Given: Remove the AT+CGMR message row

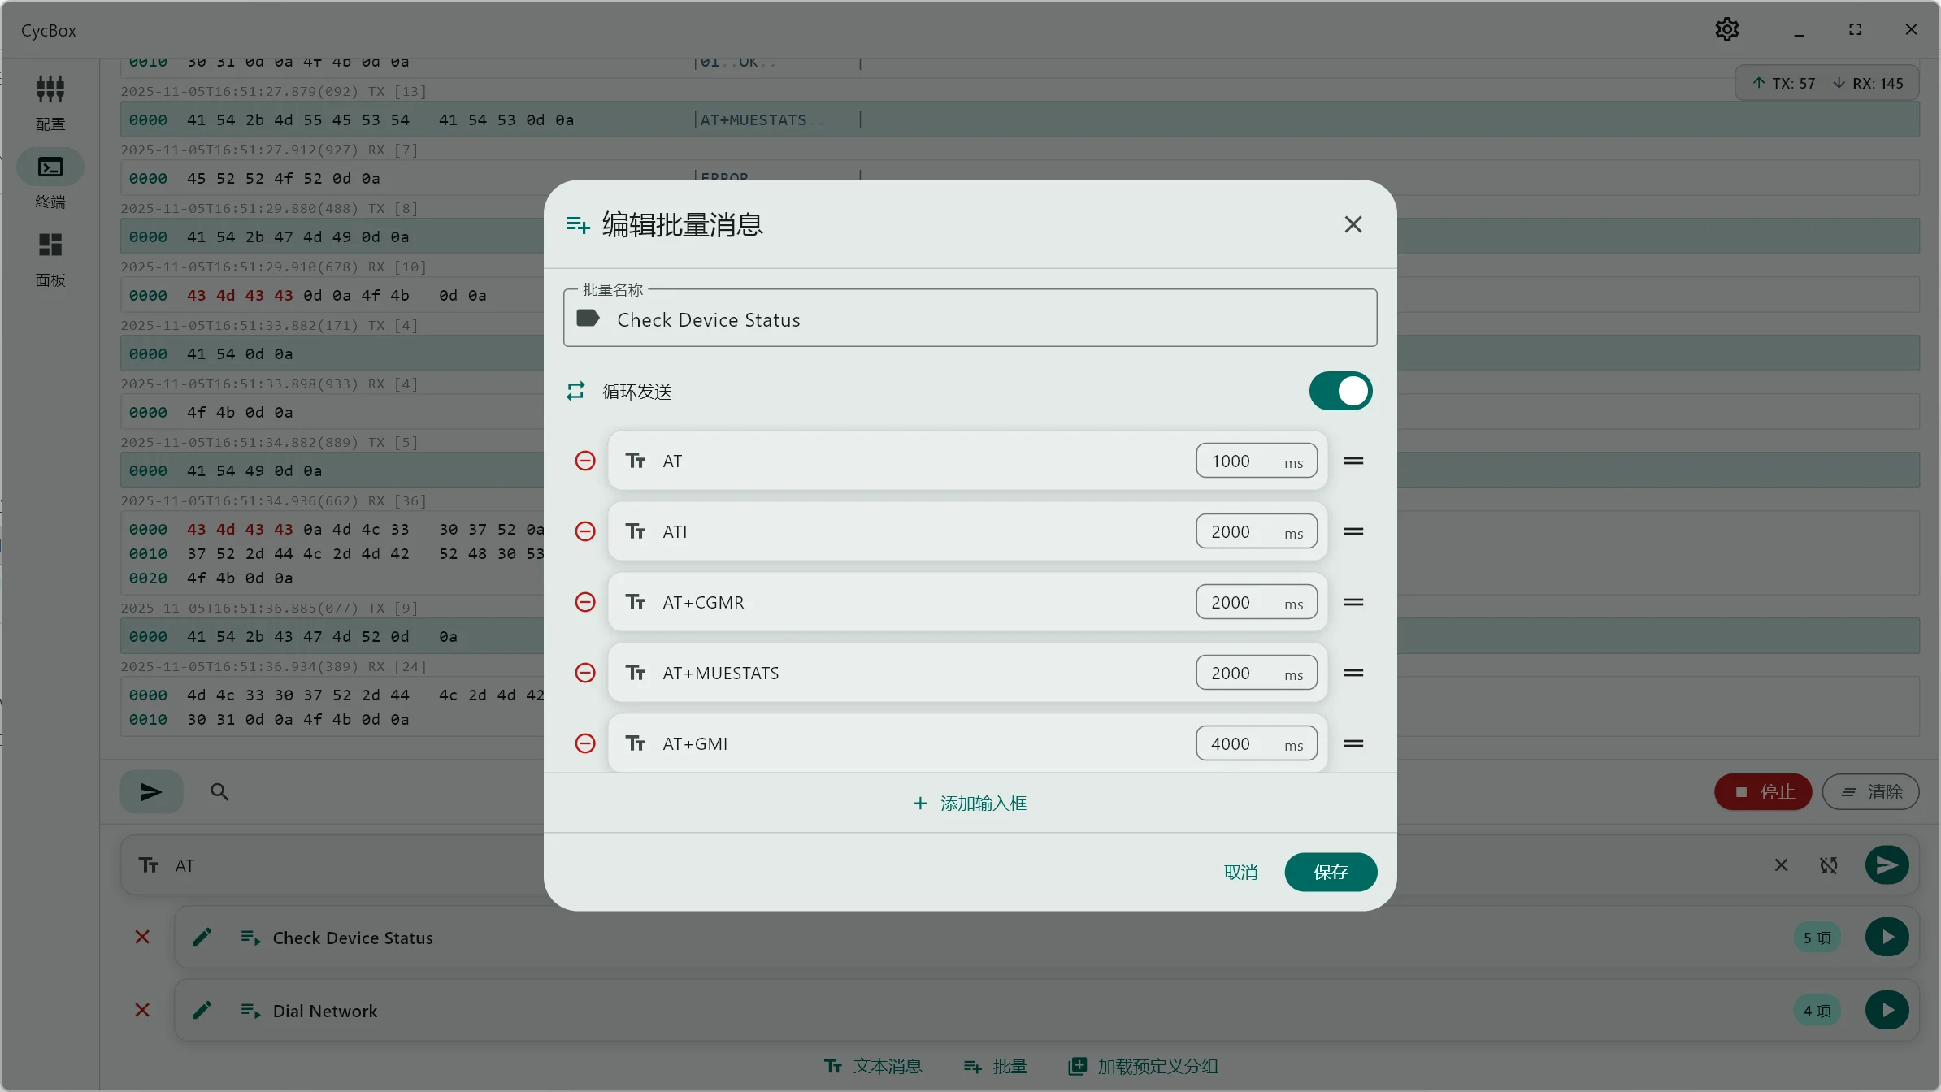Looking at the screenshot, I should pyautogui.click(x=585, y=602).
